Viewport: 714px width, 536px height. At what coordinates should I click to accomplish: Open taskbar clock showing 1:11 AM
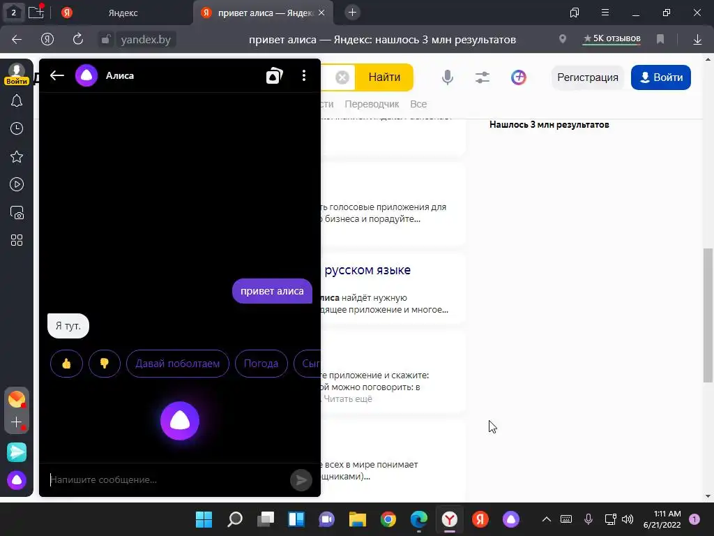662,519
